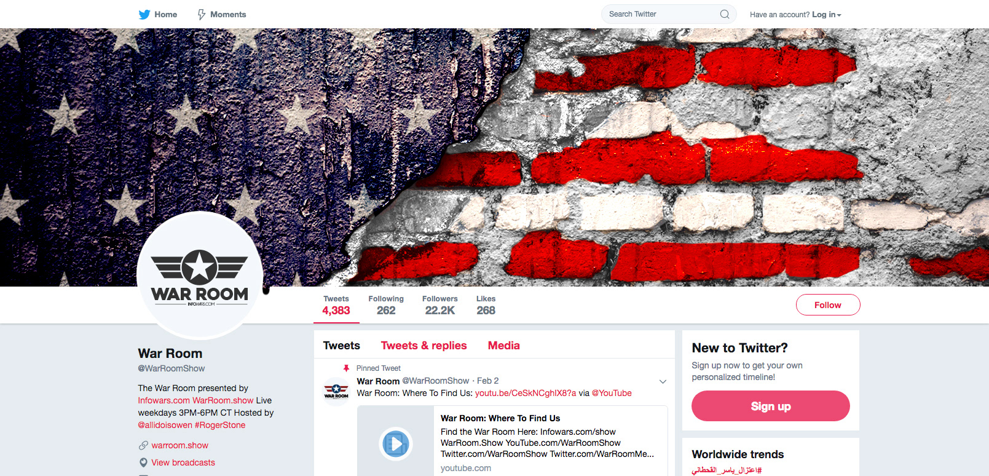The width and height of the screenshot is (989, 476).
Task: Click the broadcasts pin icon
Action: pos(143,462)
